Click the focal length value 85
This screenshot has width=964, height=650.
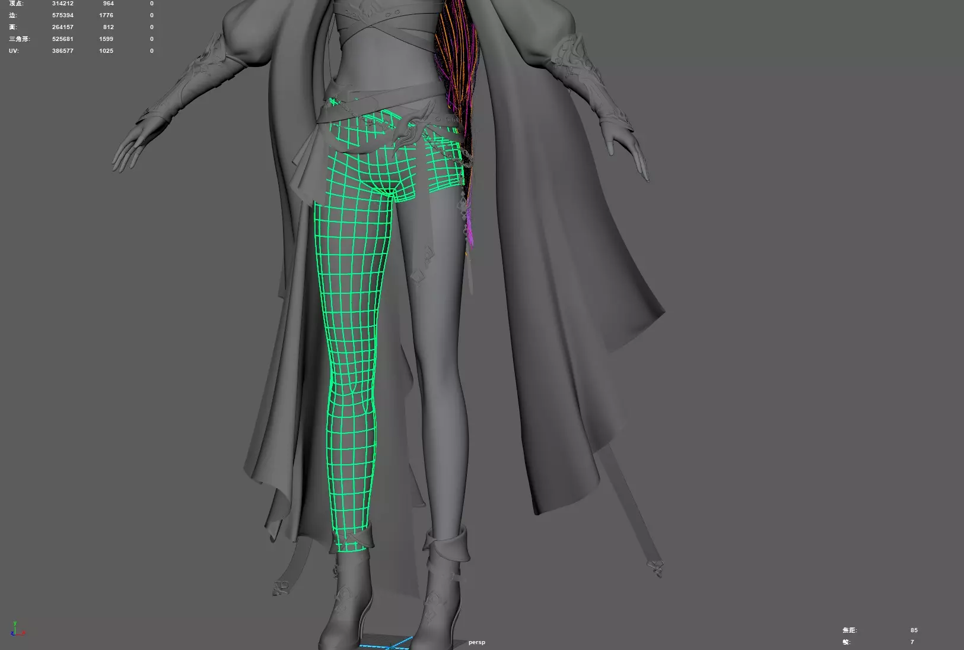click(914, 630)
